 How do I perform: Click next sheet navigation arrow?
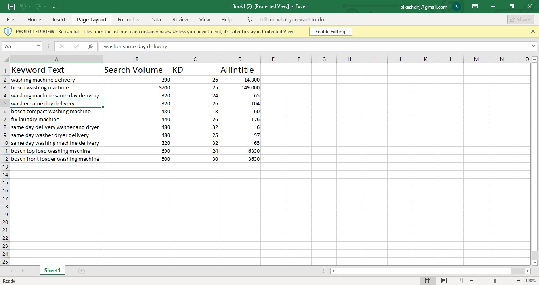23,271
